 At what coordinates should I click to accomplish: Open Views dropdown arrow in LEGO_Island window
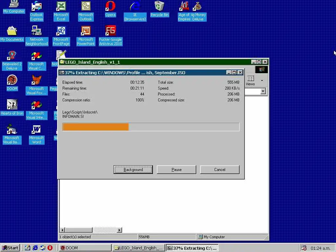click(x=262, y=80)
